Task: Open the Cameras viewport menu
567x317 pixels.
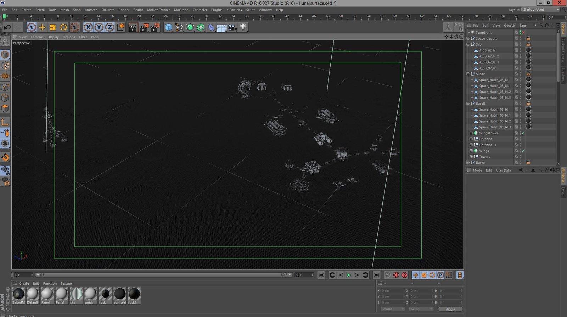Action: coord(37,37)
